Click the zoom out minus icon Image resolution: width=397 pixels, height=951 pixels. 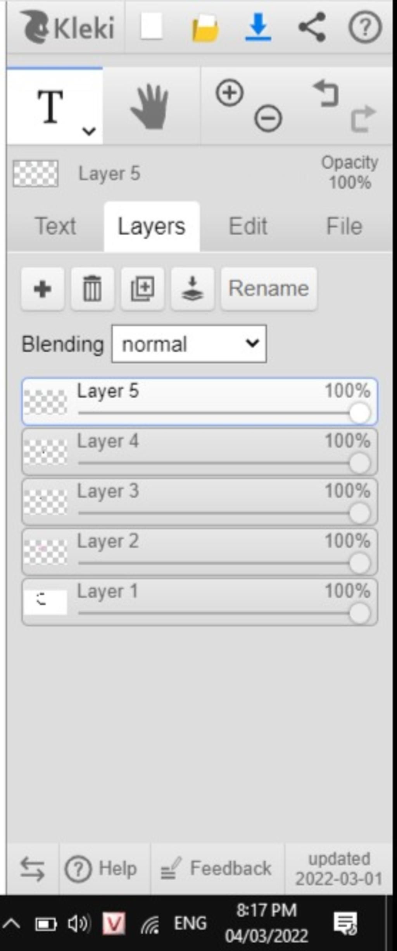click(268, 118)
